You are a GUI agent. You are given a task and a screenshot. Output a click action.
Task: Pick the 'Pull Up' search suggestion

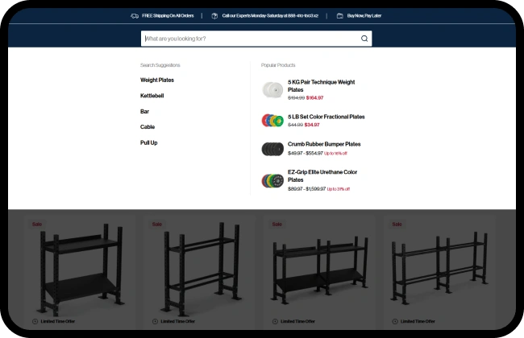(x=148, y=142)
